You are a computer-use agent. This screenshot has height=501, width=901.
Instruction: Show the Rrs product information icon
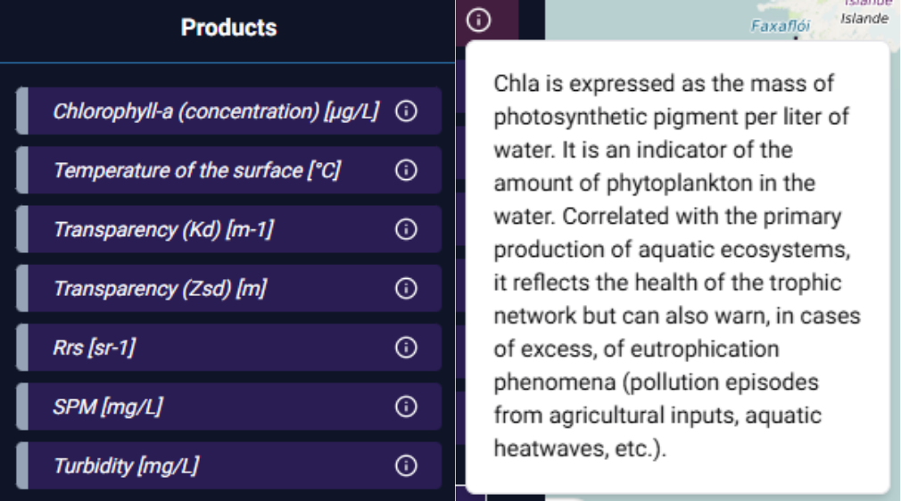pyautogui.click(x=406, y=348)
